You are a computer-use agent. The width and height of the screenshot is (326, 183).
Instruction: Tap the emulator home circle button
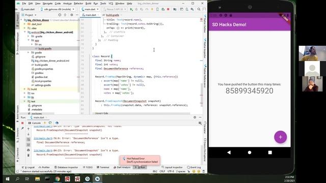pos(250,152)
